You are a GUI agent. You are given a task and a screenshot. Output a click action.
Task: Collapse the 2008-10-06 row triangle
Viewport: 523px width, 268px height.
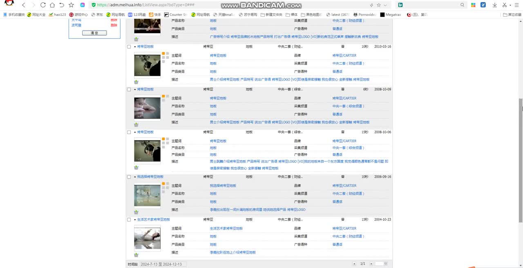click(x=135, y=132)
